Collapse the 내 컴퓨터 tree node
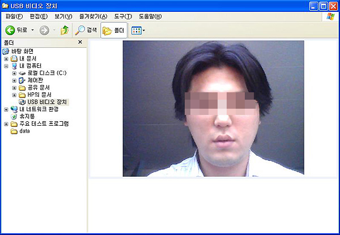340x235 pixels. 6,66
